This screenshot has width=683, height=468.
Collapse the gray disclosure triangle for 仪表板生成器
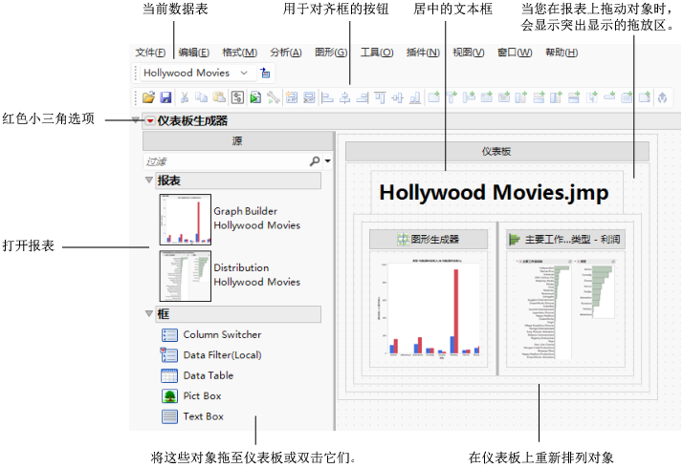(136, 120)
